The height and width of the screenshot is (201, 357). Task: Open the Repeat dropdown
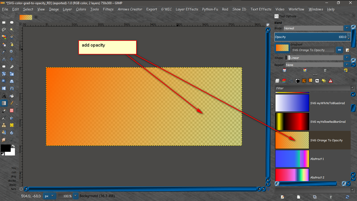click(318, 65)
